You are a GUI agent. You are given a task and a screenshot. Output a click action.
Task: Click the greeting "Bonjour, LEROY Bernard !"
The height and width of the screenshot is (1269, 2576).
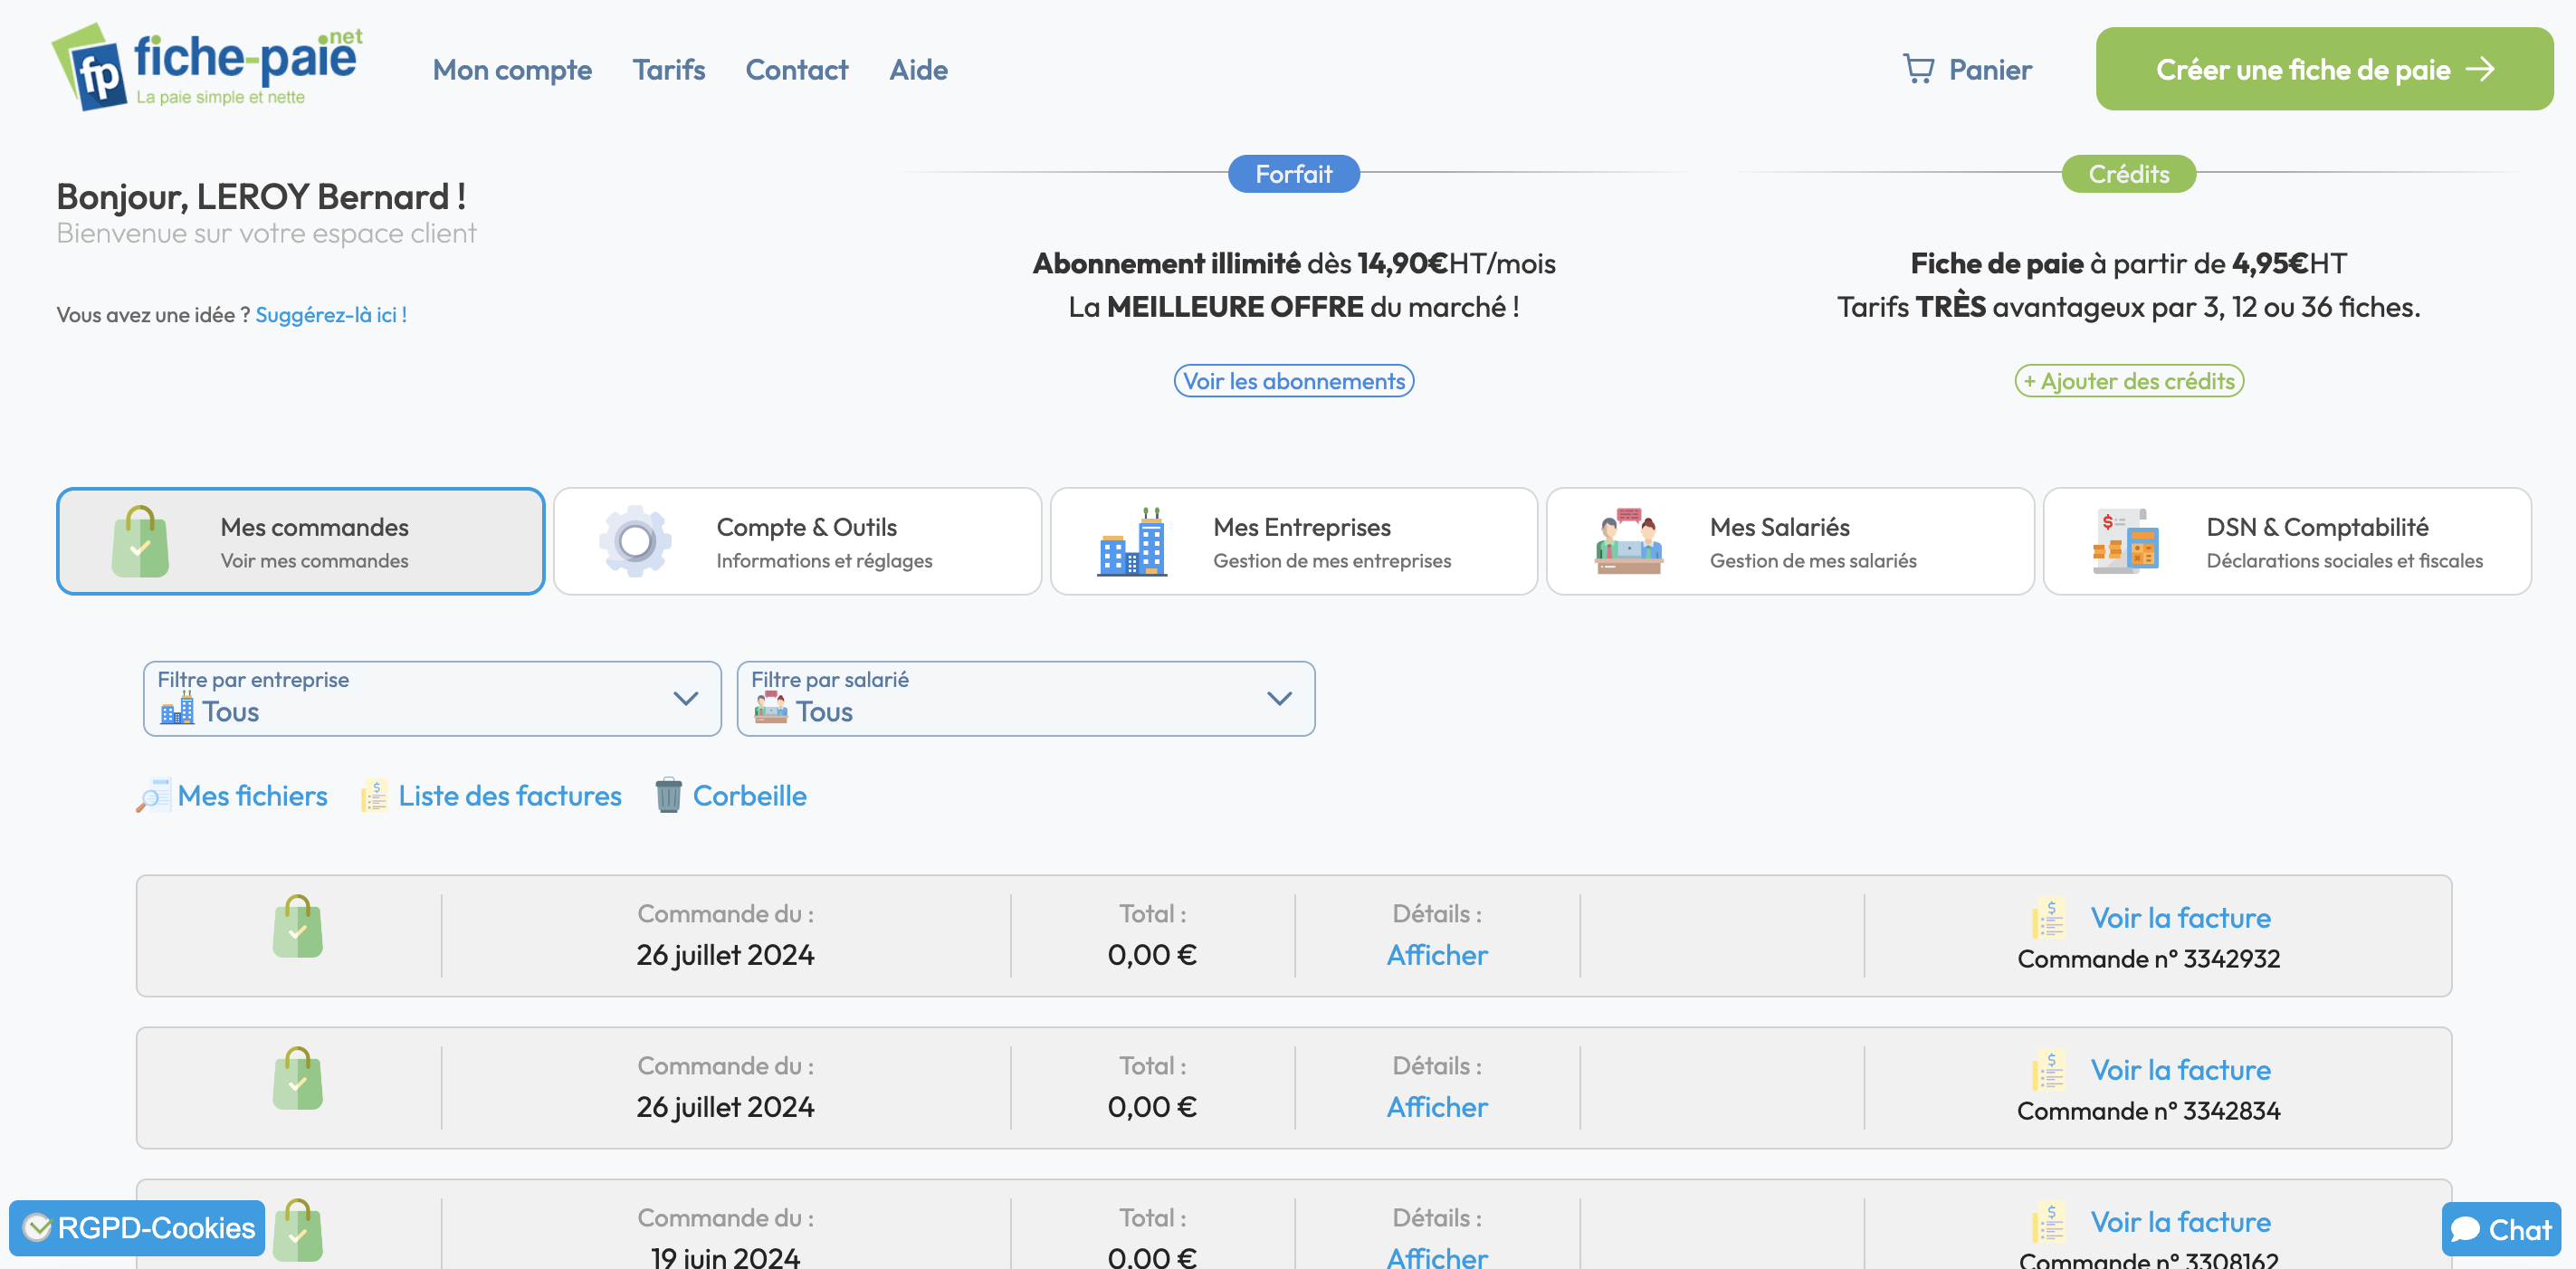click(261, 197)
